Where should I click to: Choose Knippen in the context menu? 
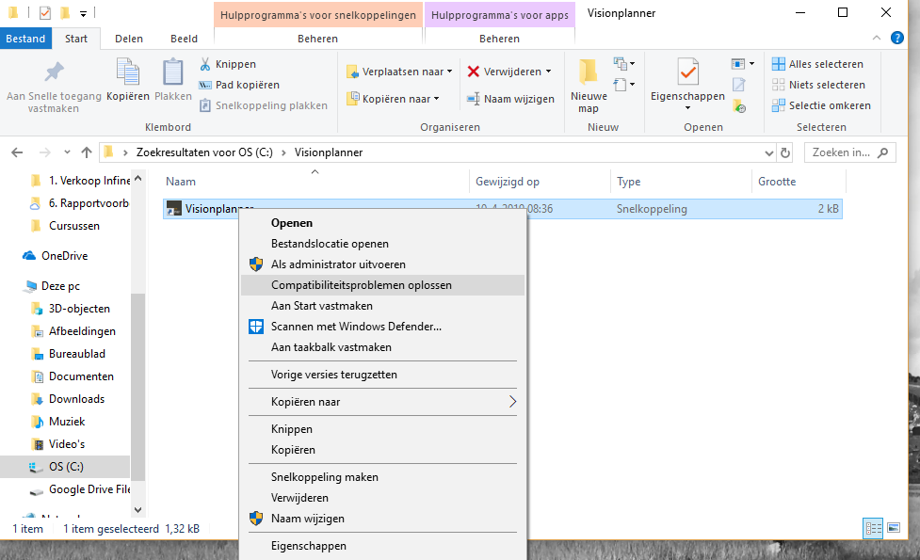(382, 429)
